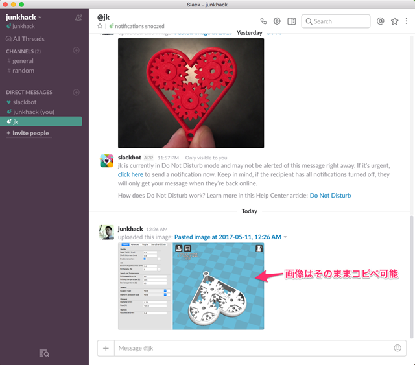
Task: Select the general channel
Action: pyautogui.click(x=21, y=61)
